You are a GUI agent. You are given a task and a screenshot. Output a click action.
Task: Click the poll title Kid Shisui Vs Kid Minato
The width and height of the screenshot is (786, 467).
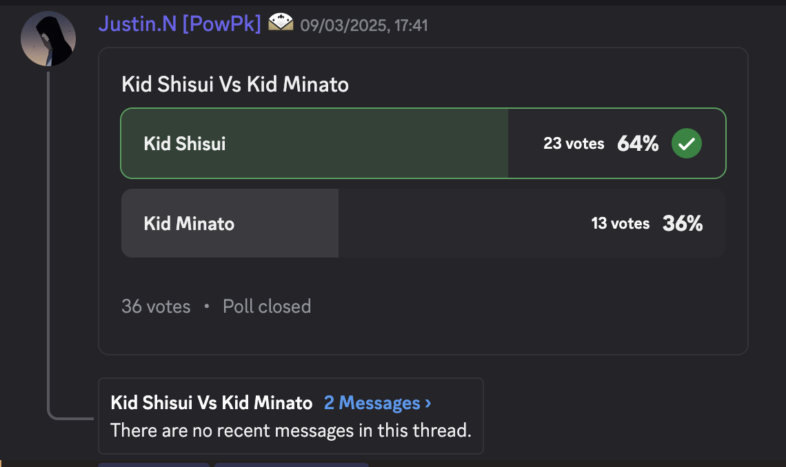click(235, 84)
